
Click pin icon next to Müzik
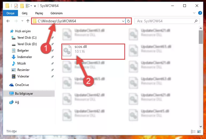click(53, 63)
